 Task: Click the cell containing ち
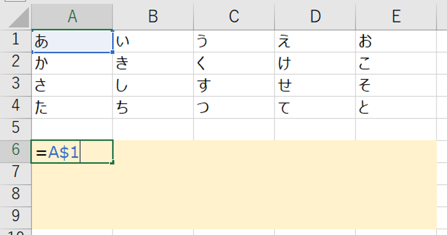153,107
